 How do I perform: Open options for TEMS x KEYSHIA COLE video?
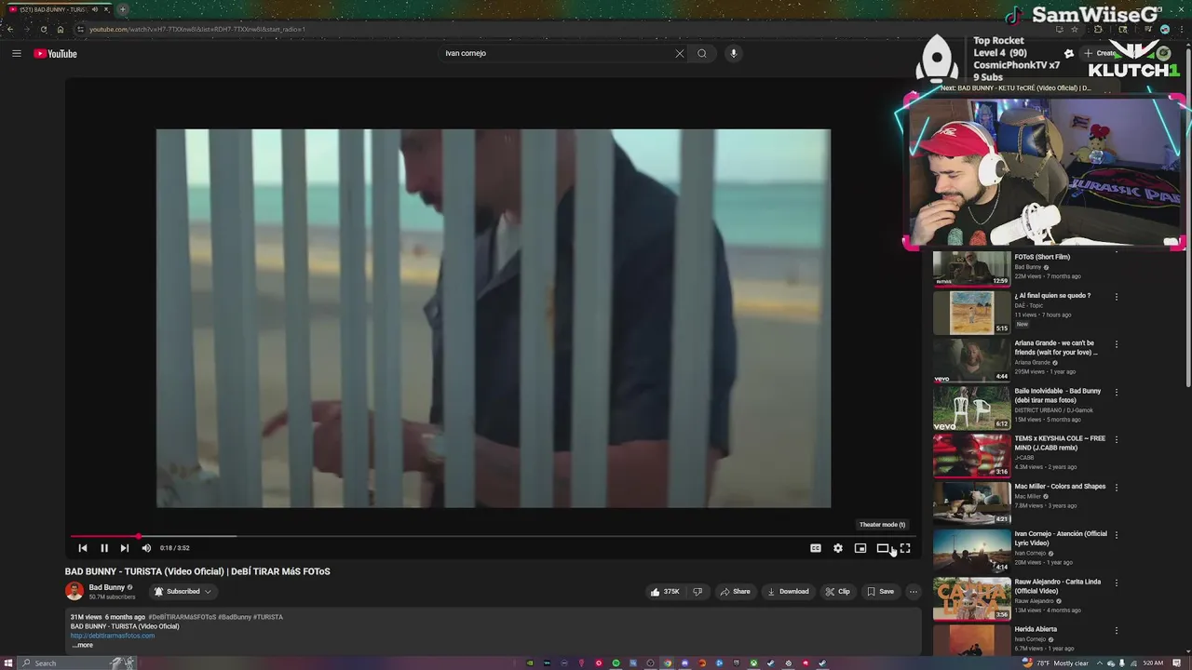click(x=1117, y=439)
